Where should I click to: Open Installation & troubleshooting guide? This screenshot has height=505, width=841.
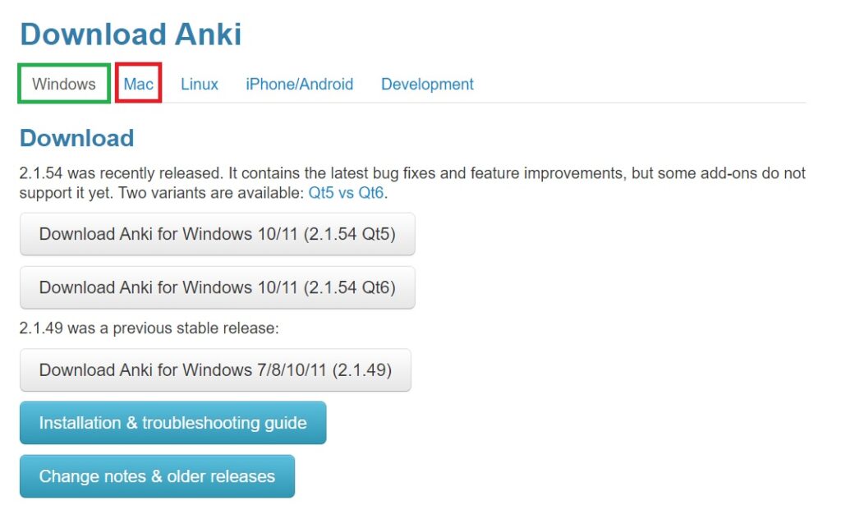172,423
